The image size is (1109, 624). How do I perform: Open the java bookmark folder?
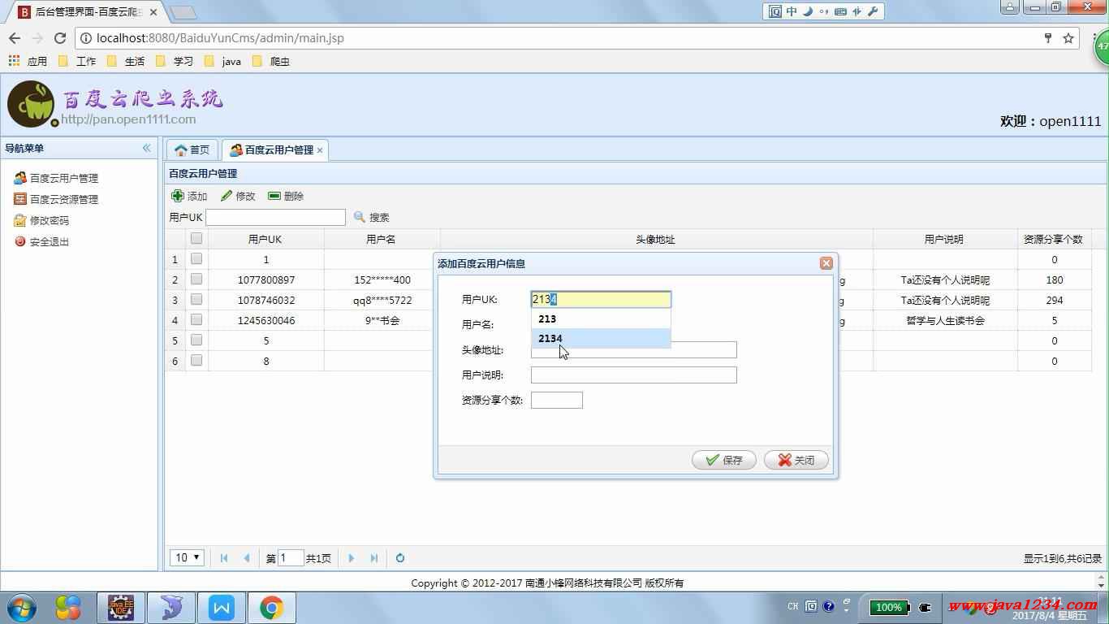(x=223, y=61)
